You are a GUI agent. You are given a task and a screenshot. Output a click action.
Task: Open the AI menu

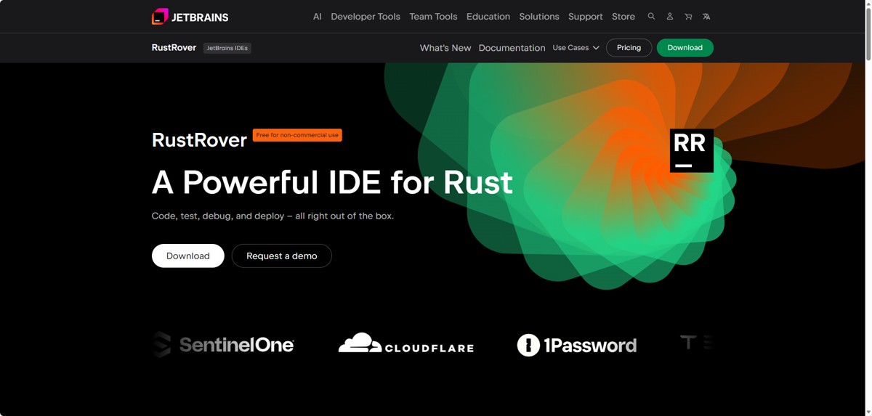tap(318, 16)
